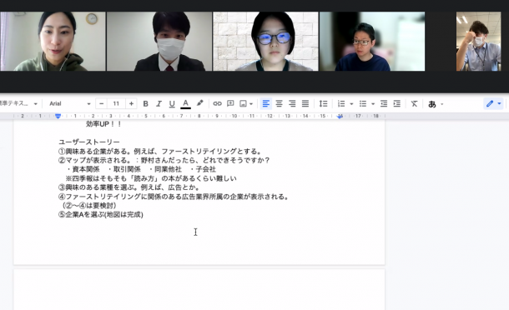509x310 pixels.
Task: Open line spacing options
Action: click(323, 104)
